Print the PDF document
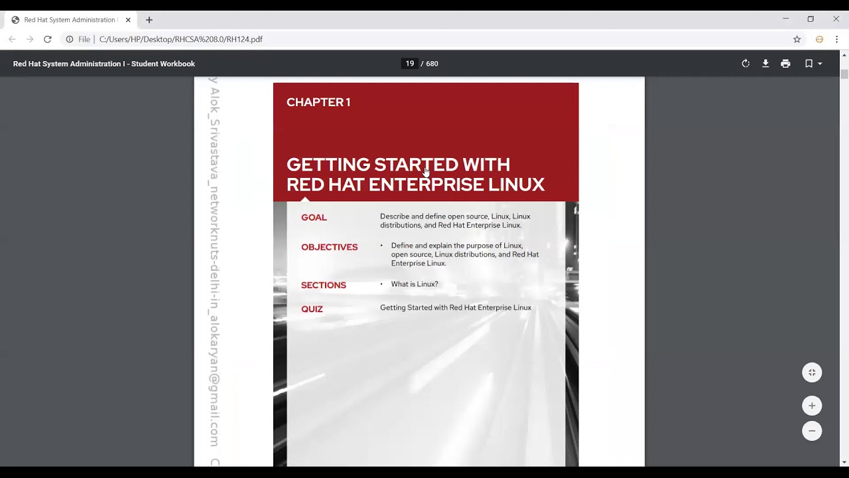 pos(785,64)
